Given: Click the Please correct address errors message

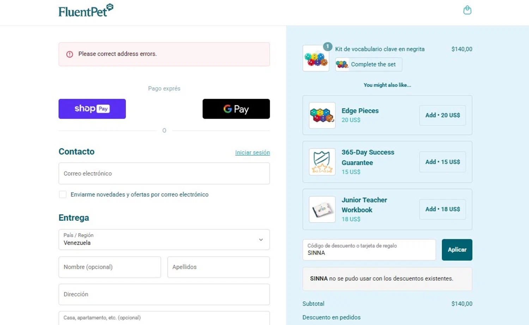Looking at the screenshot, I should [x=117, y=54].
